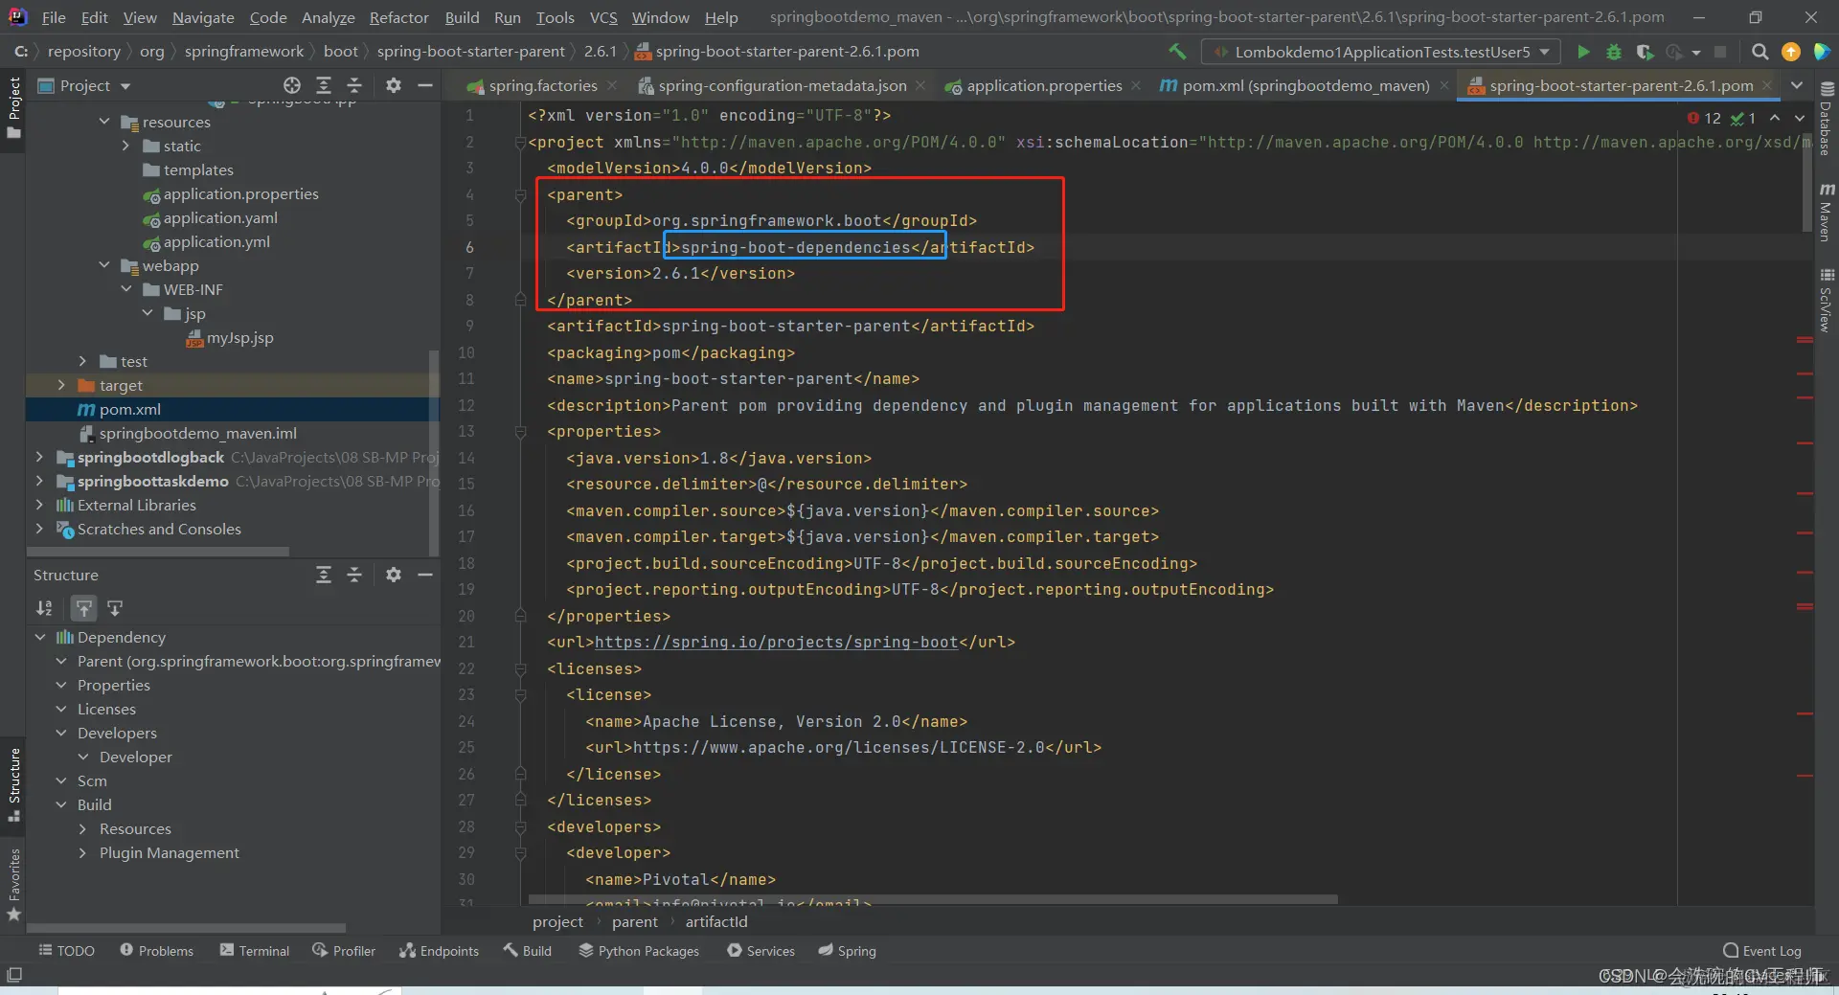The height and width of the screenshot is (995, 1839).
Task: Open the SciView tool window
Action: (x=1826, y=300)
